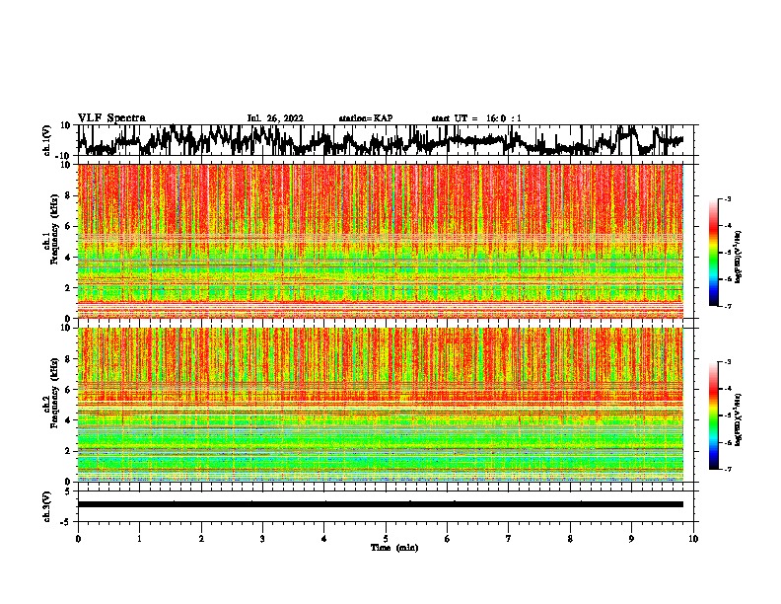Image resolution: width=781 pixels, height=604 pixels.
Task: Click the ch.2 spectrogram color scale bar
Action: click(713, 415)
